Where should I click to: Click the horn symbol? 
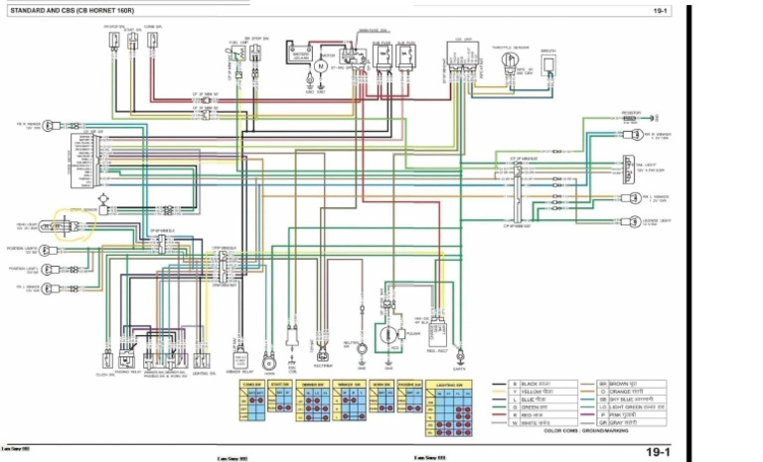click(268, 363)
